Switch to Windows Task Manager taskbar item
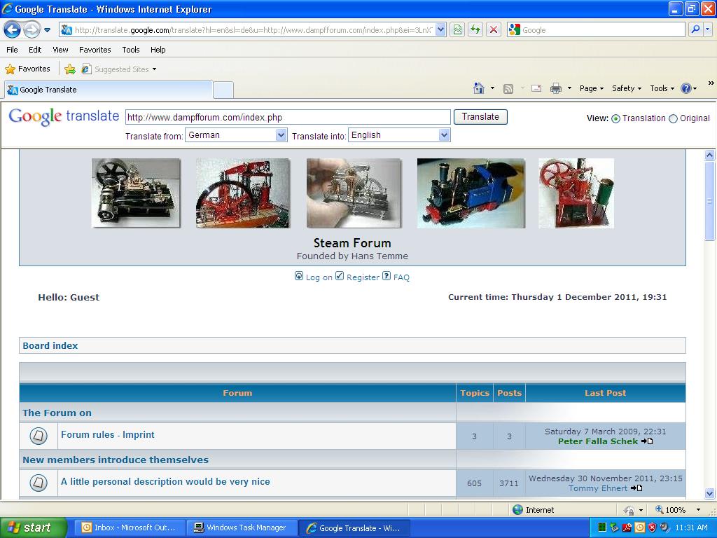 241,527
